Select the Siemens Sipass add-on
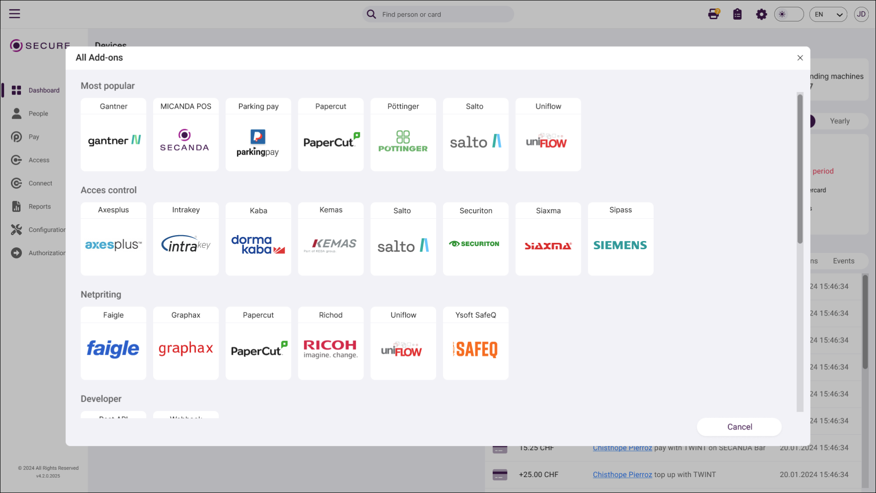Screen dimensions: 876x493 pyautogui.click(x=620, y=239)
